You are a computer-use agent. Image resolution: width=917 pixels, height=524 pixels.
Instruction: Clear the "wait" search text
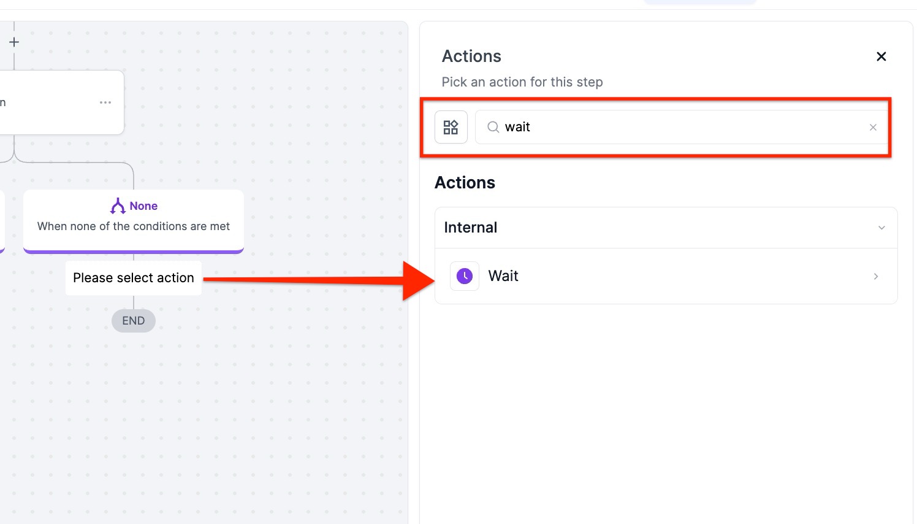point(873,127)
